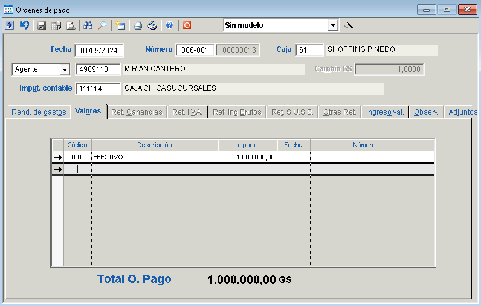Open the Adjuntos tab

tap(463, 112)
